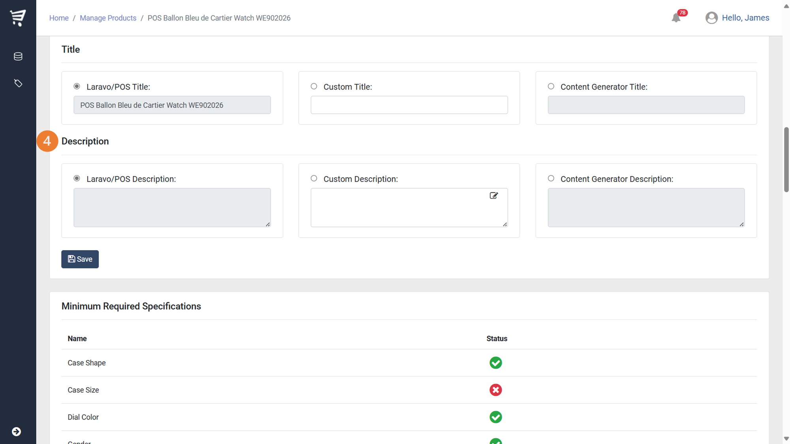Select Content Generator Description radio option
Screen dimensions: 790x444
551,178
